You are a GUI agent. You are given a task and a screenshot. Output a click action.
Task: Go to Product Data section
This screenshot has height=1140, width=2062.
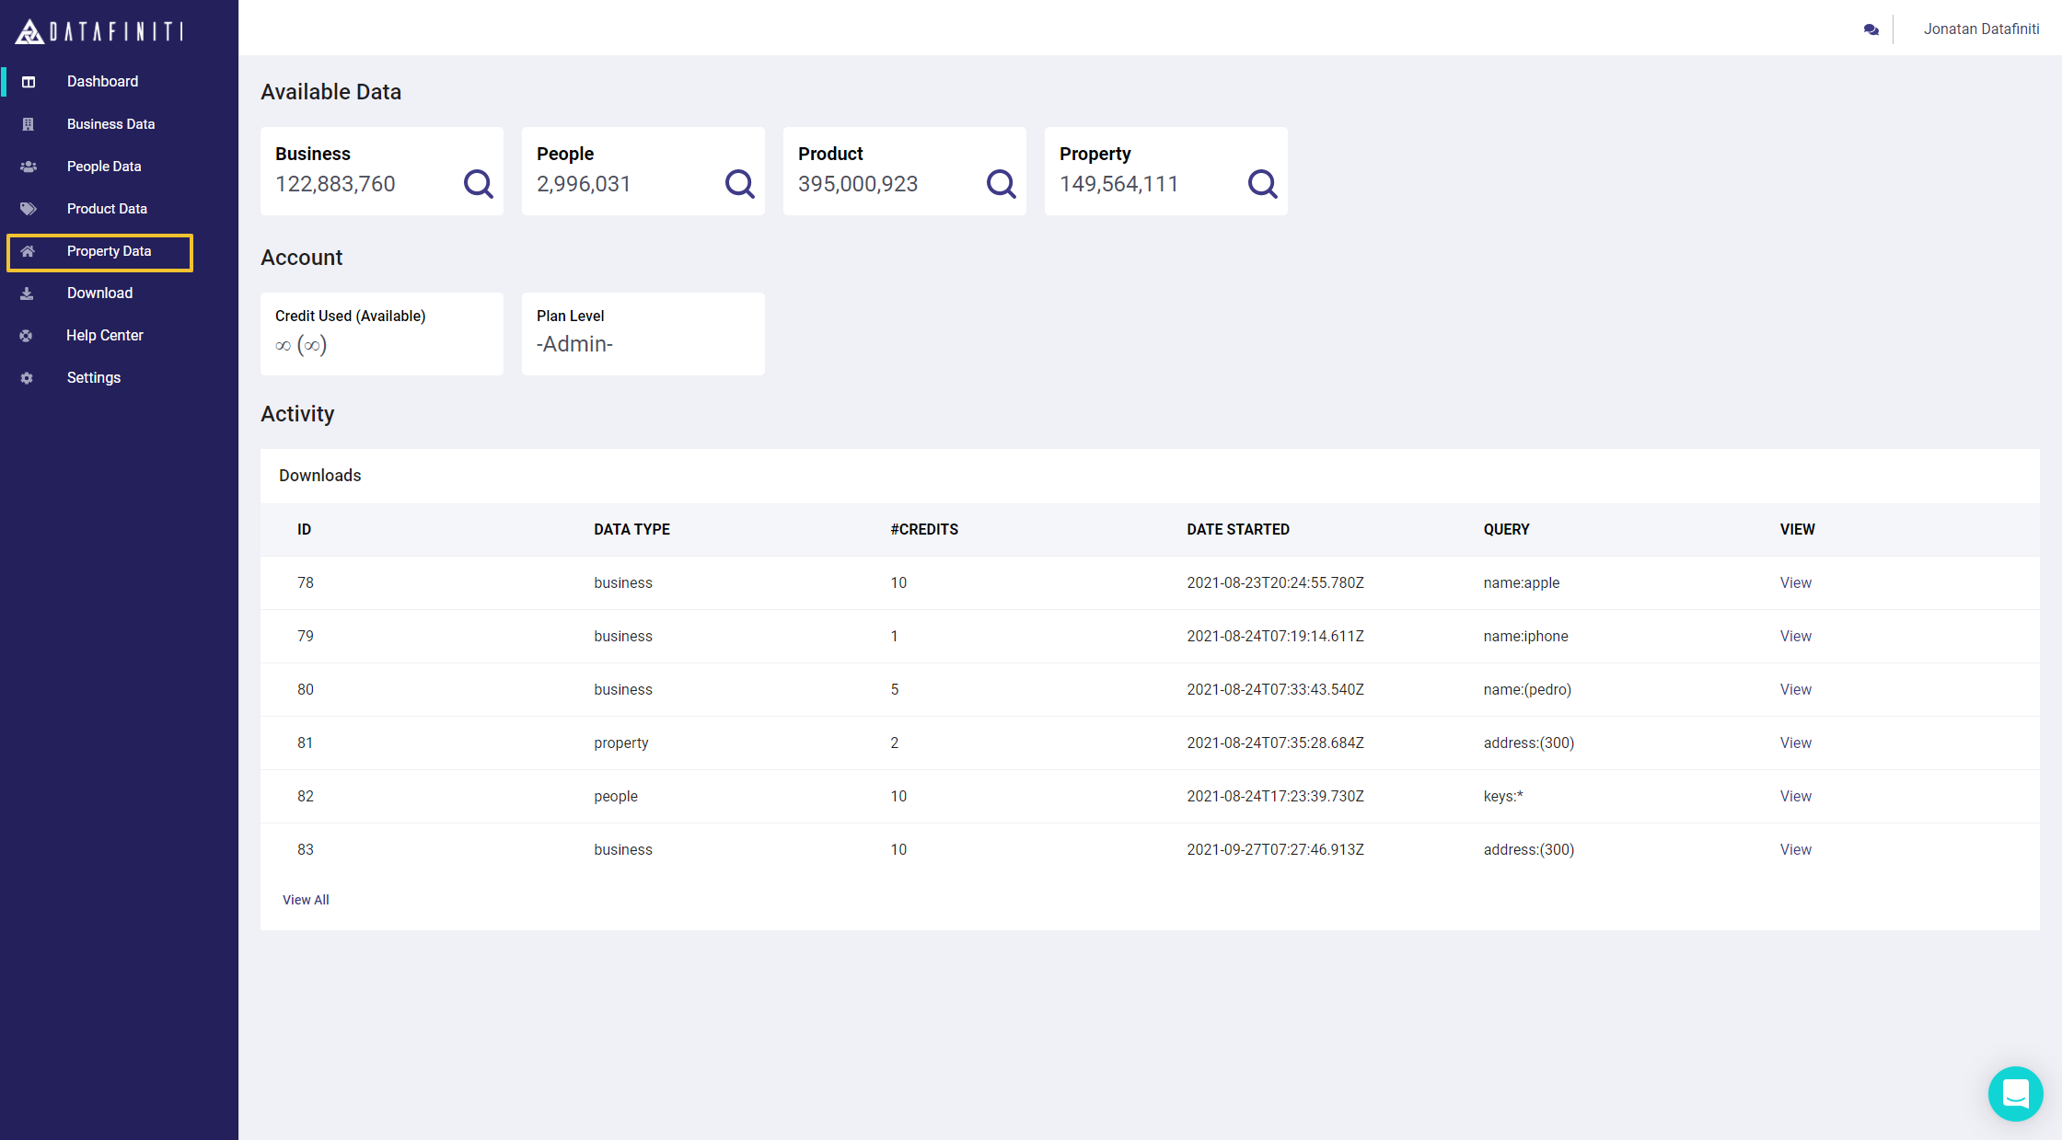[107, 209]
